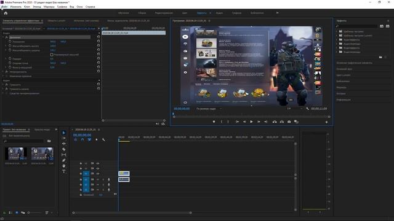Click the Lift button
Image resolution: width=394 pixels, height=221 pixels.
click(275, 122)
